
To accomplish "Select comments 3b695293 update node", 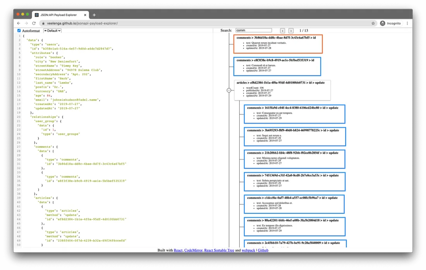I will tap(295, 137).
